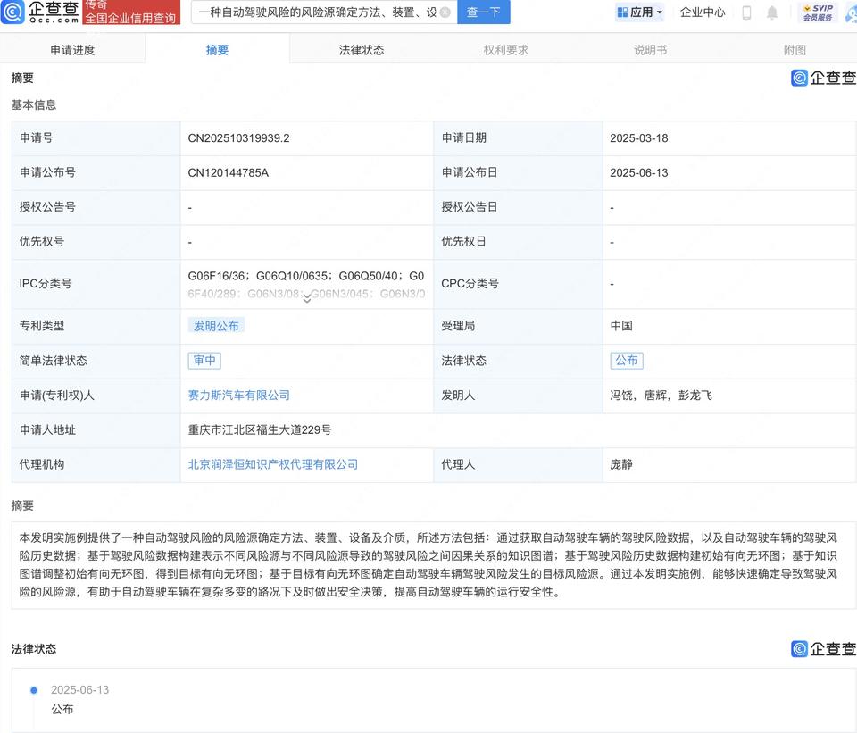The image size is (857, 733).
Task: Clear the search box with the X icon
Action: point(445,12)
